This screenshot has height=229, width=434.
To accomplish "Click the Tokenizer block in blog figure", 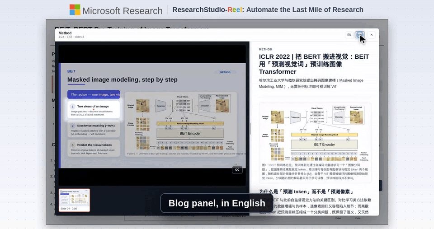I will [295, 117].
